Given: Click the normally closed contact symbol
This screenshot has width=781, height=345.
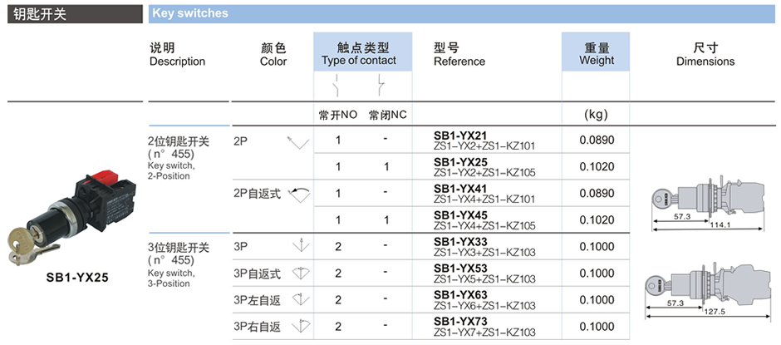Looking at the screenshot, I should pos(380,86).
